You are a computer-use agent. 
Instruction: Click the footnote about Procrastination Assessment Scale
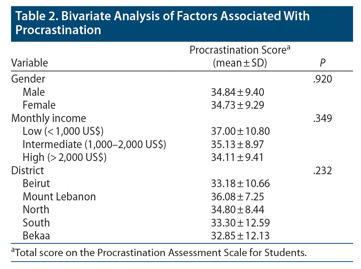click(159, 253)
